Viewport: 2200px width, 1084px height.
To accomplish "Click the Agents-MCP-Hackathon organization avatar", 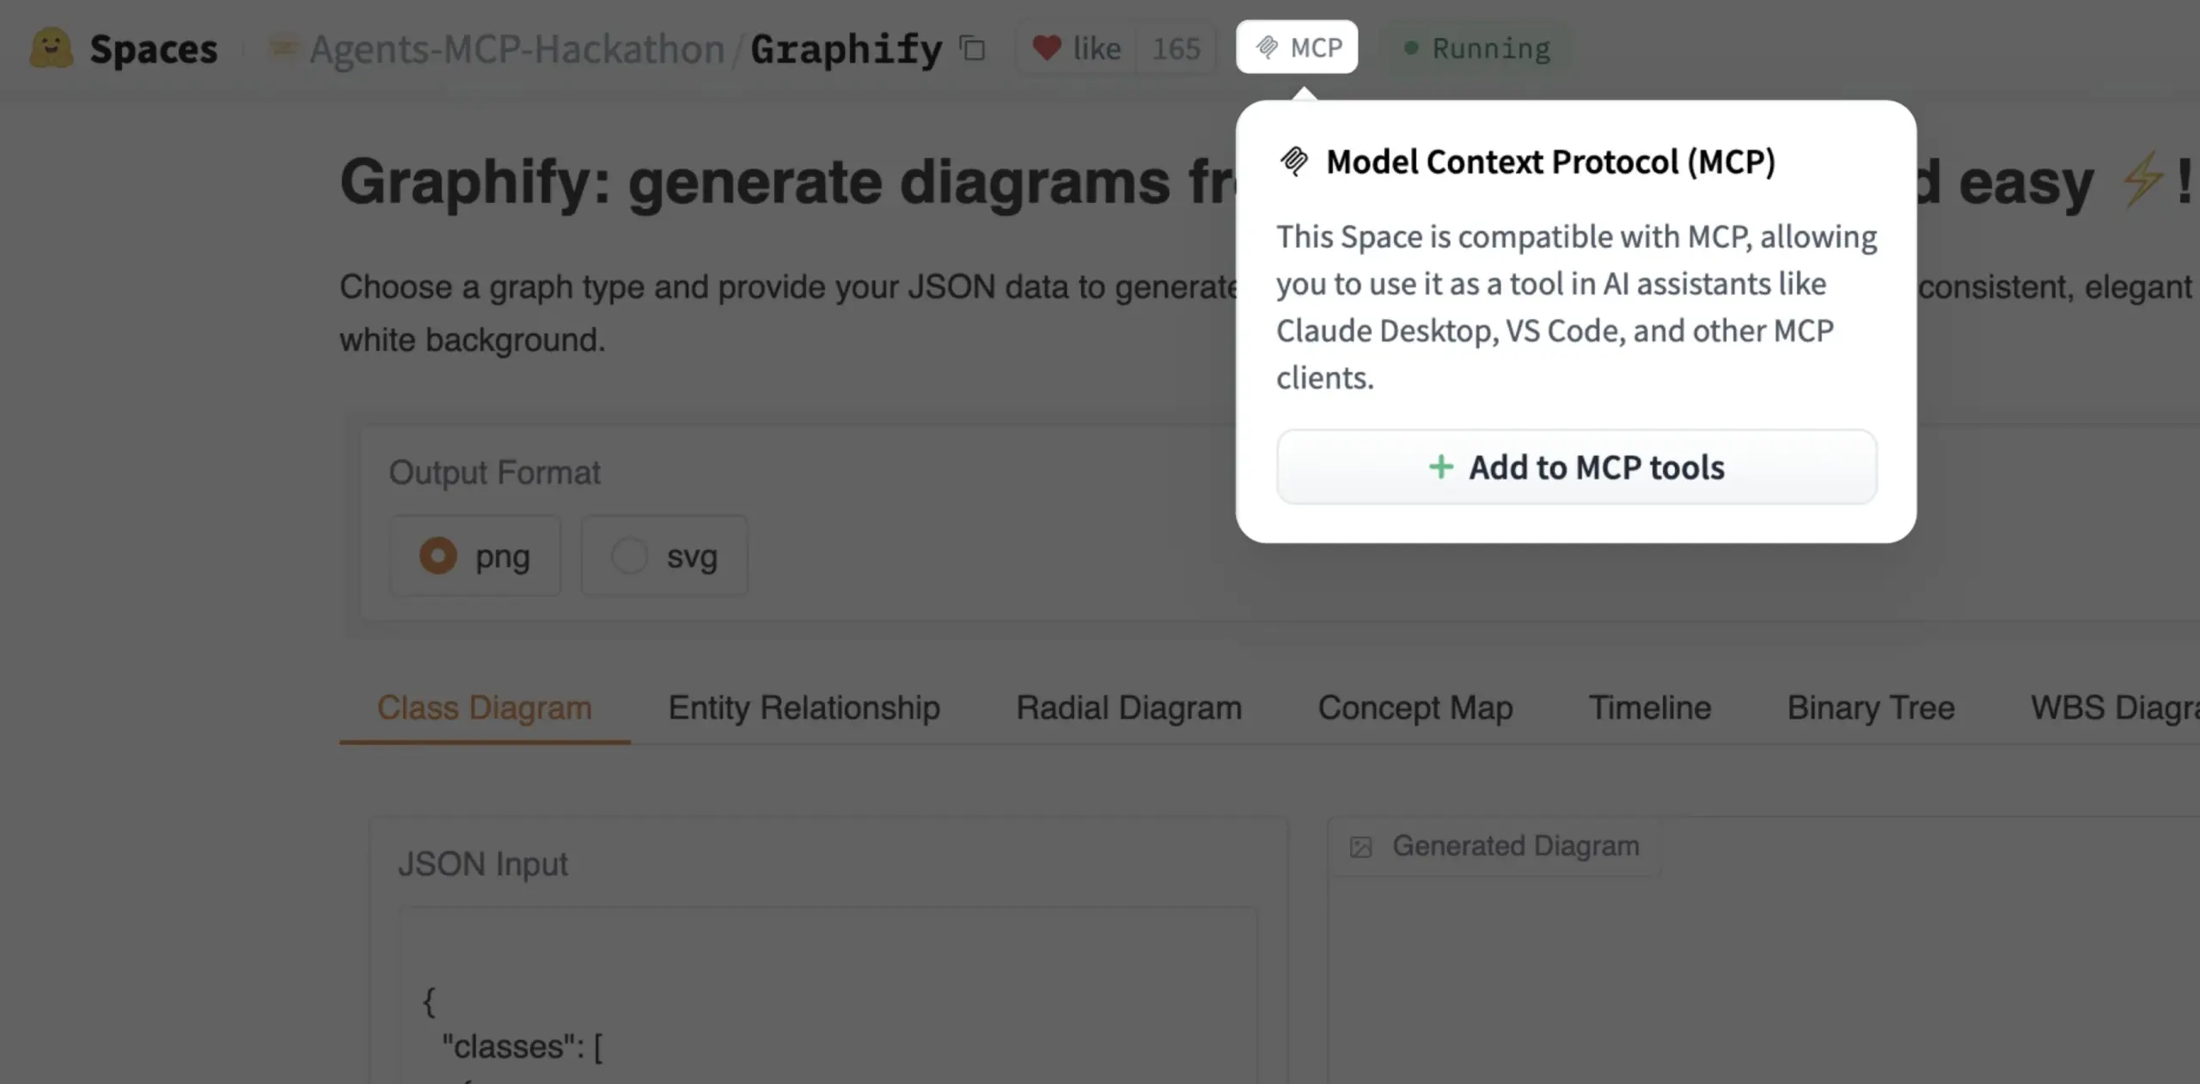I will (283, 48).
